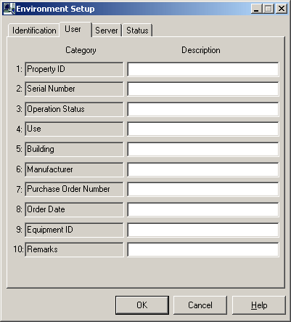The width and height of the screenshot is (291, 322).
Task: Focus the description box for Building
Action: tap(203, 149)
